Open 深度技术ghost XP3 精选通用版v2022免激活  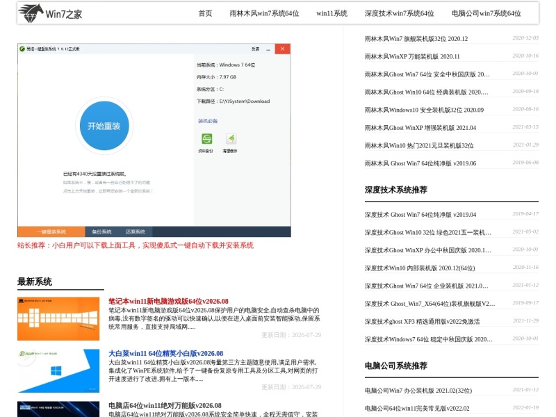[422, 322]
